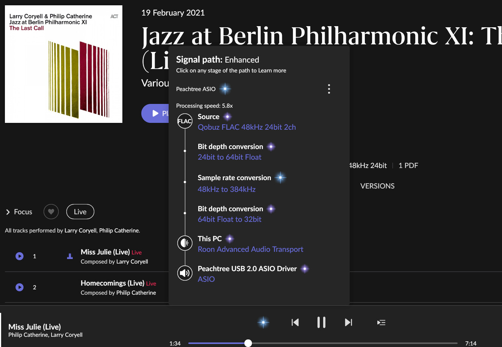Click the pick icon beside Miss Julie

70,256
